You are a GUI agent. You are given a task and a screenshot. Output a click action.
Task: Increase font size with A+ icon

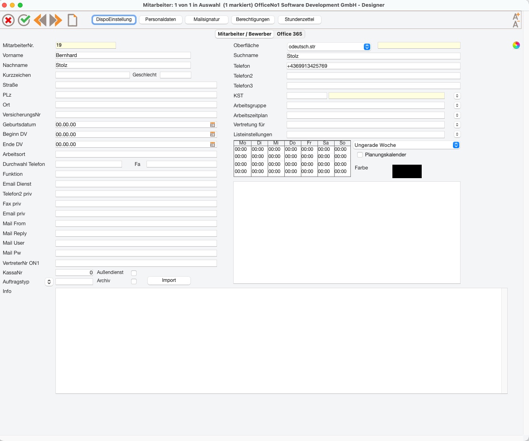coord(516,16)
